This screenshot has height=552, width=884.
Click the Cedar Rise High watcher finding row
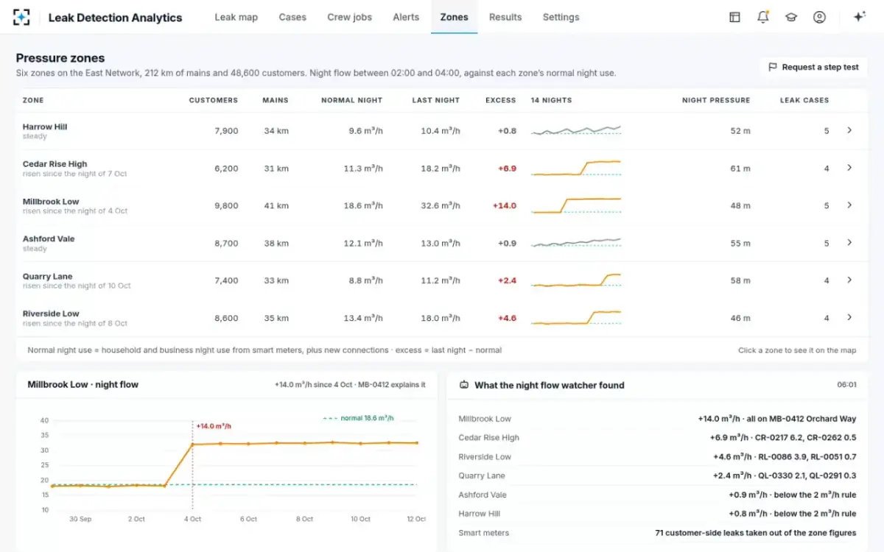(657, 438)
